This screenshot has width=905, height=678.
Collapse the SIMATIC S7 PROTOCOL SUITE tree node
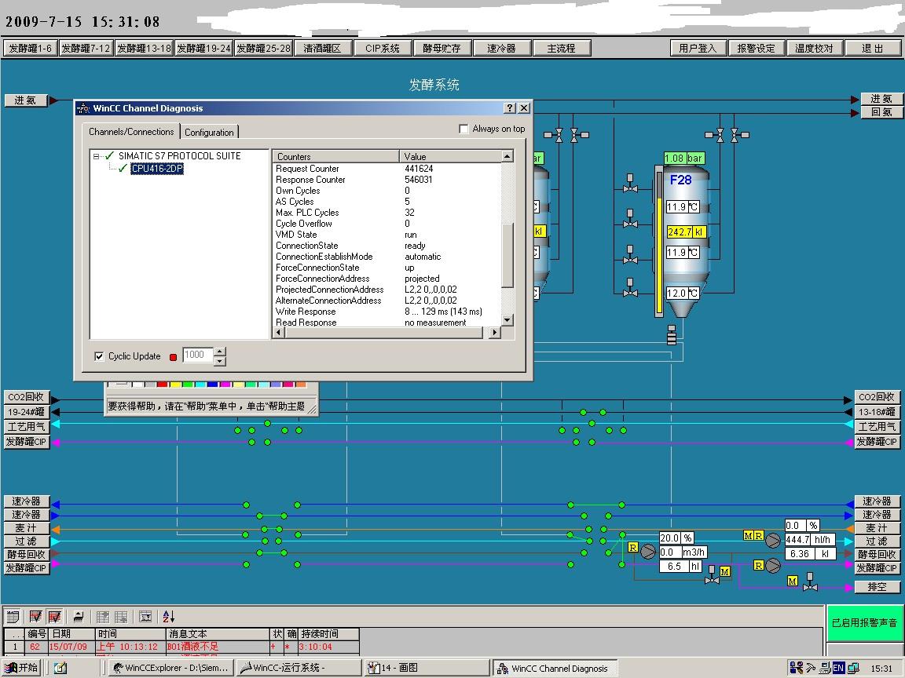97,156
